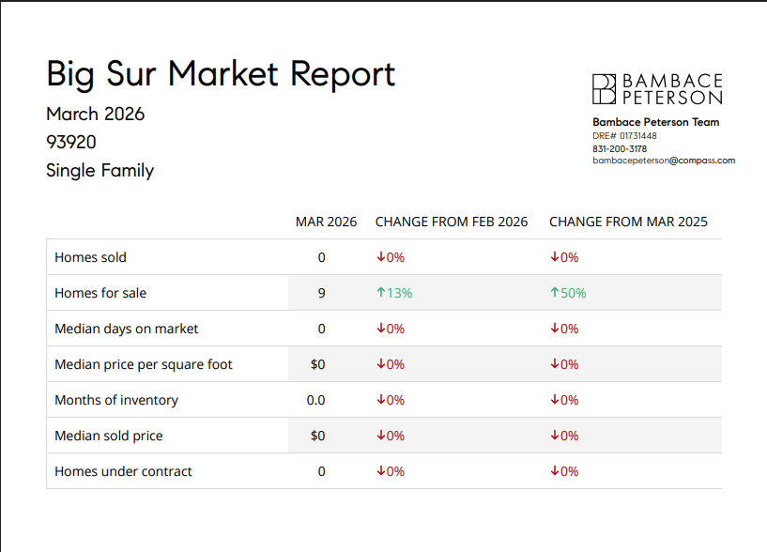This screenshot has height=552, width=767.
Task: Click the CHANGE FROM MAR 2025 header
Action: (628, 222)
